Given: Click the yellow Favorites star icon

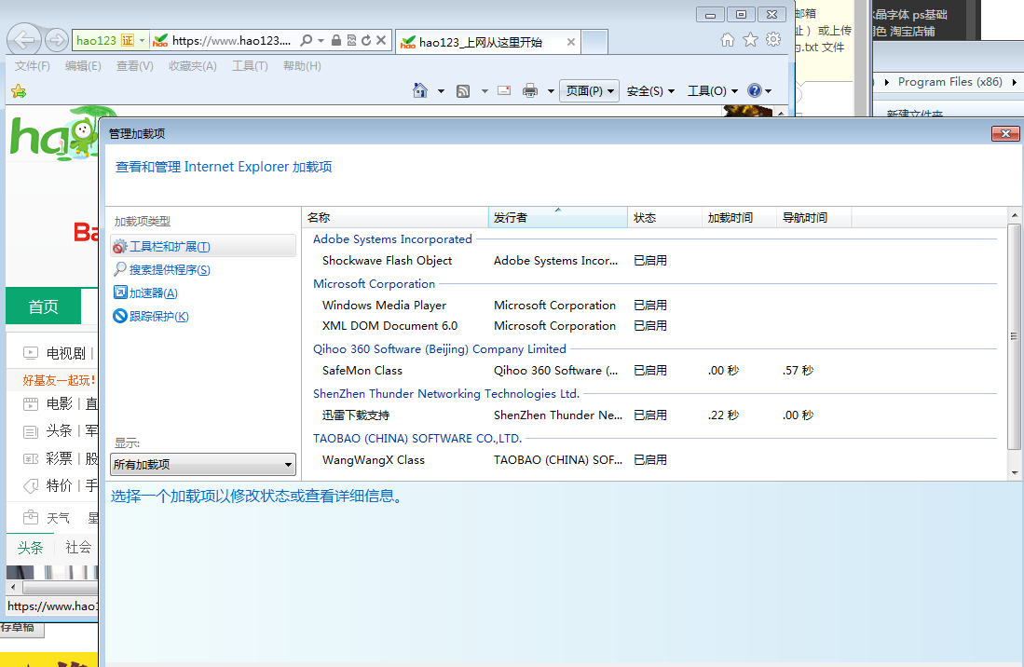Looking at the screenshot, I should coord(18,89).
